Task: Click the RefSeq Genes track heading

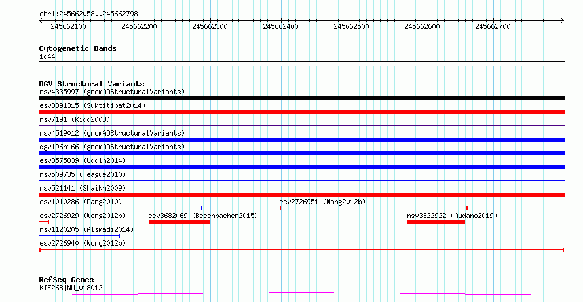Action: [66, 280]
